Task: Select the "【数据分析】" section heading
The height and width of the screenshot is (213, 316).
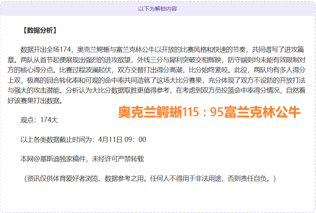Action: point(39,30)
